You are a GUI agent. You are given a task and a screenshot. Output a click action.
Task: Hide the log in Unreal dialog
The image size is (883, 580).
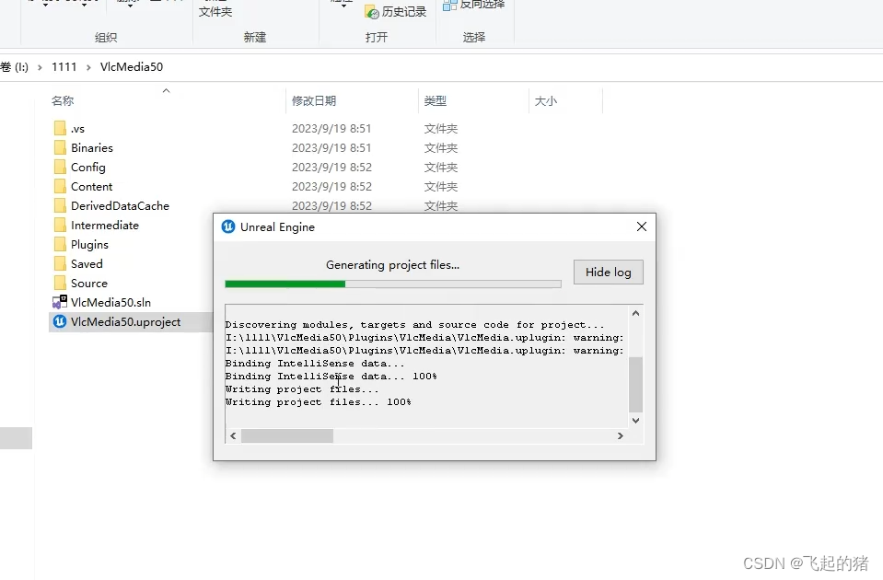click(609, 272)
